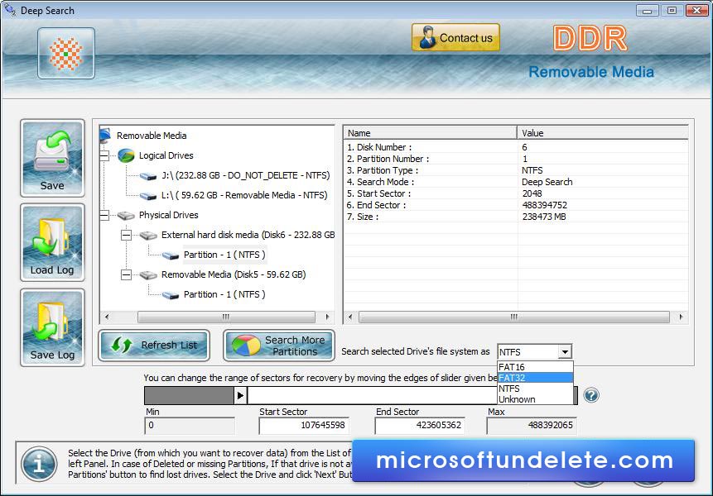Click the drive tree horizontal scrollbar thumb
This screenshot has height=496, width=713.
click(226, 317)
